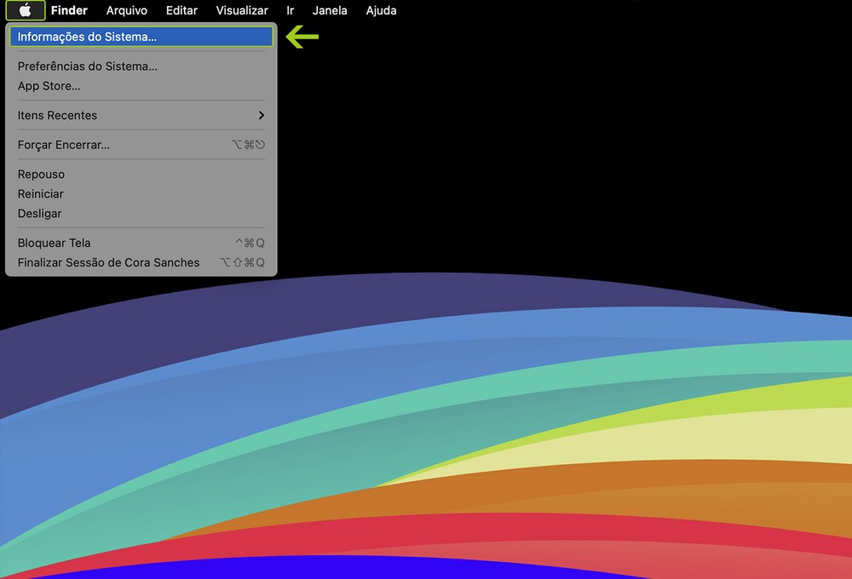Open the Arquivo menu
The image size is (852, 579).
[x=126, y=10]
